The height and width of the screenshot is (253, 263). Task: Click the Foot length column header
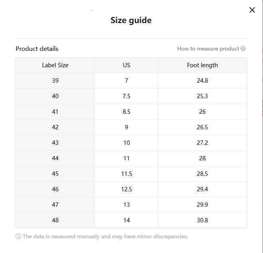202,65
